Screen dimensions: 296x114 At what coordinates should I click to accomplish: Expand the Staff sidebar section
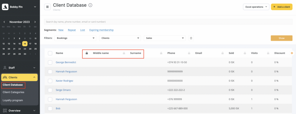pos(19,68)
